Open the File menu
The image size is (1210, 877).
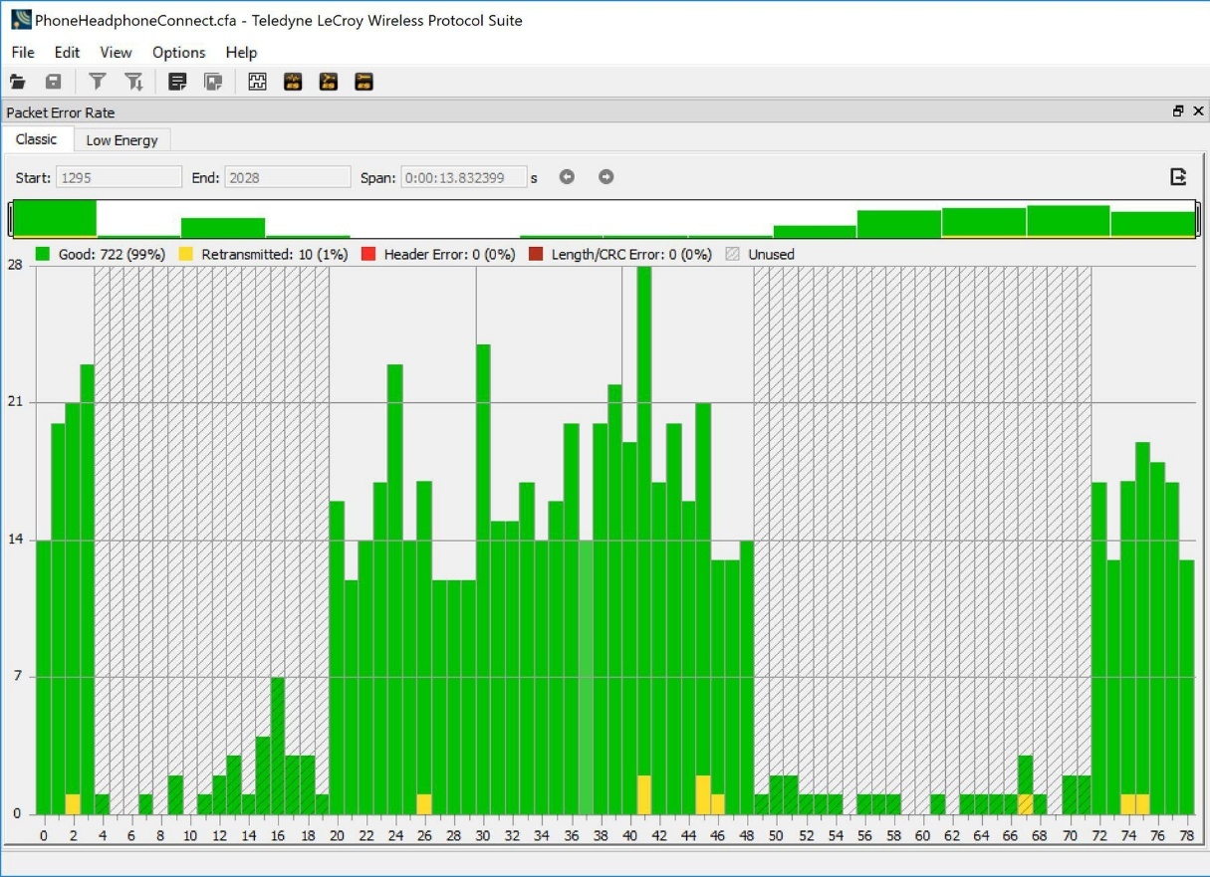pos(23,53)
